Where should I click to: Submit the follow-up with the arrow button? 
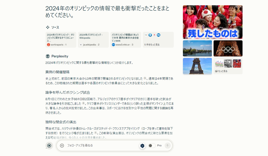click(168, 146)
